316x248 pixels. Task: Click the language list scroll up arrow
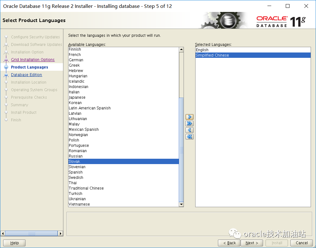[x=181, y=49]
